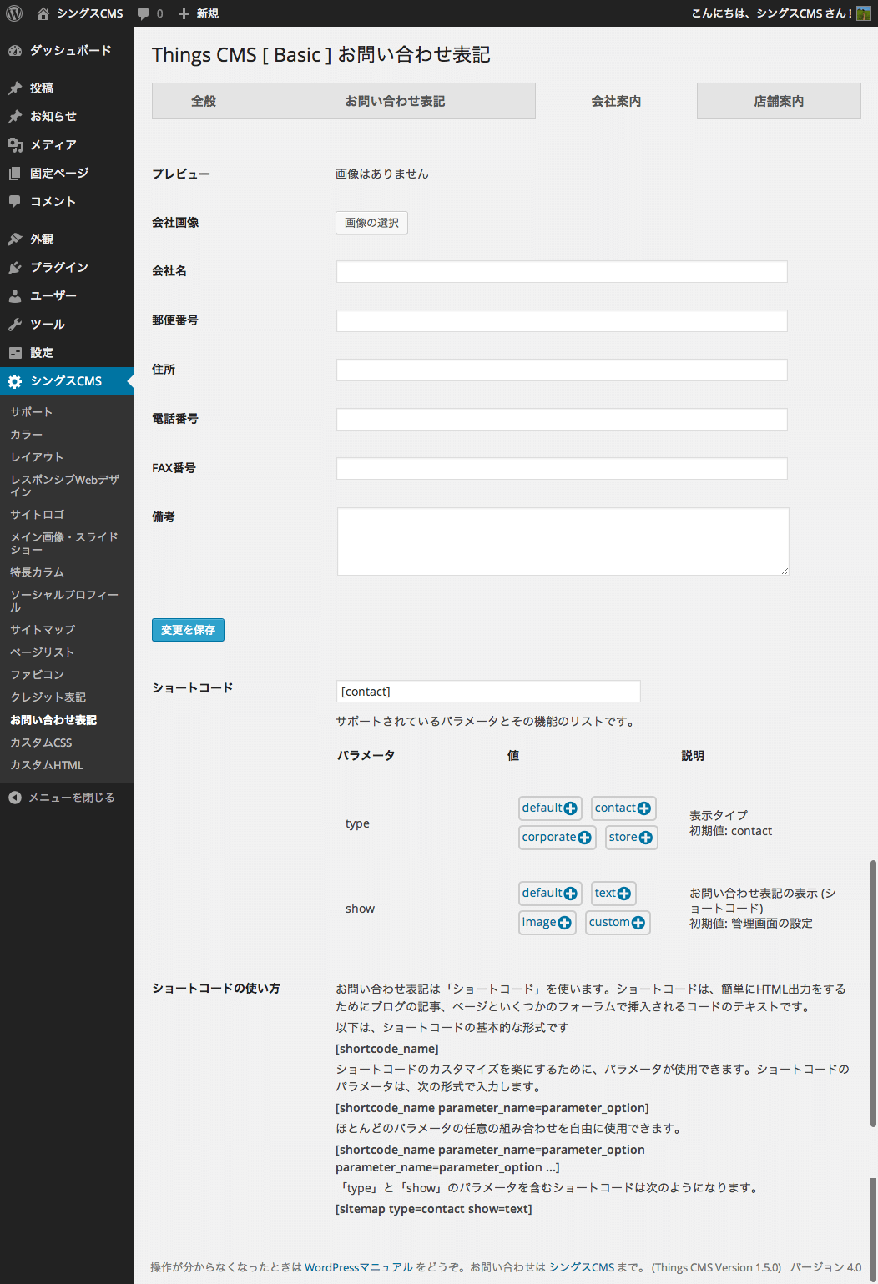Click the page vertical scrollbar

click(873, 993)
